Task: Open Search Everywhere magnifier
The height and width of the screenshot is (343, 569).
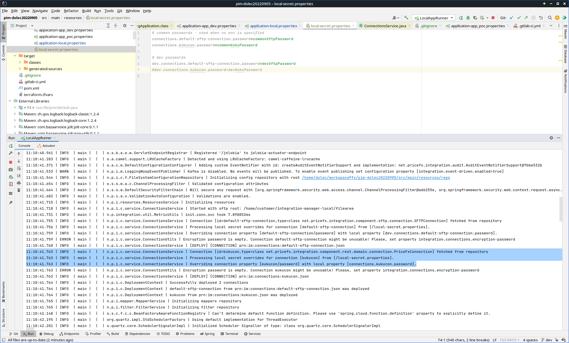Action: (x=550, y=18)
